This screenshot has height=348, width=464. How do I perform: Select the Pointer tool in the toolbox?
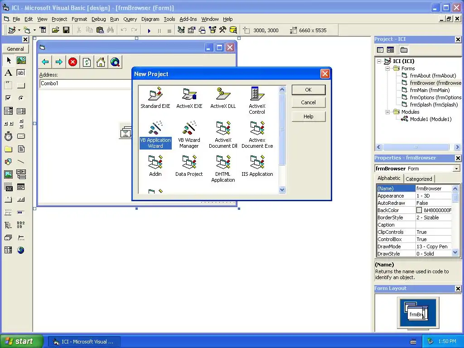[x=9, y=60]
